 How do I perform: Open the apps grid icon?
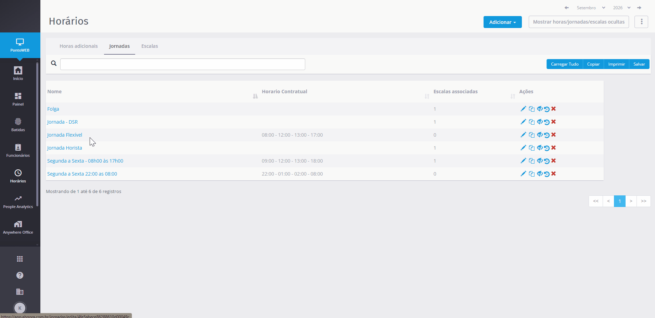[x=20, y=259]
